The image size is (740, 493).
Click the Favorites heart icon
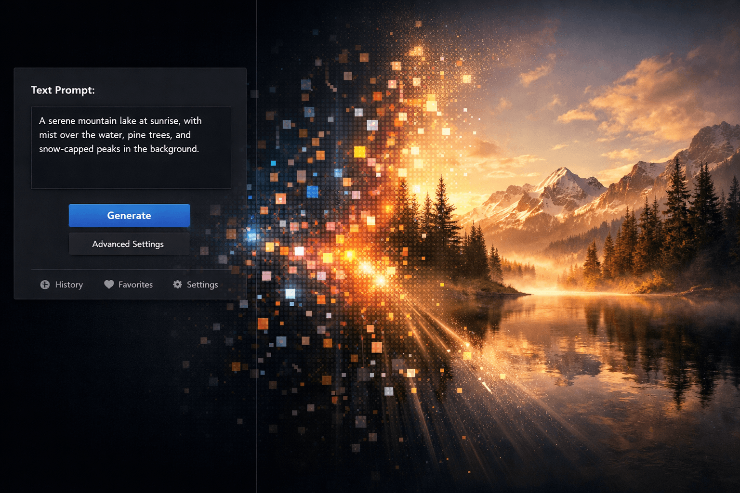(x=109, y=285)
